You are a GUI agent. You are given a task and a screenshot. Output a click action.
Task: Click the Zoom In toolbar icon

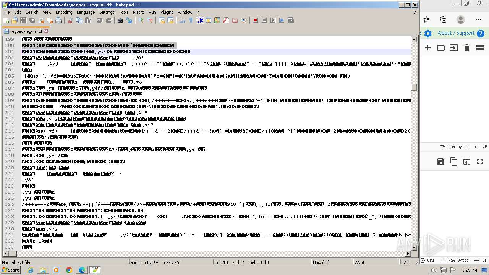tap(141, 20)
